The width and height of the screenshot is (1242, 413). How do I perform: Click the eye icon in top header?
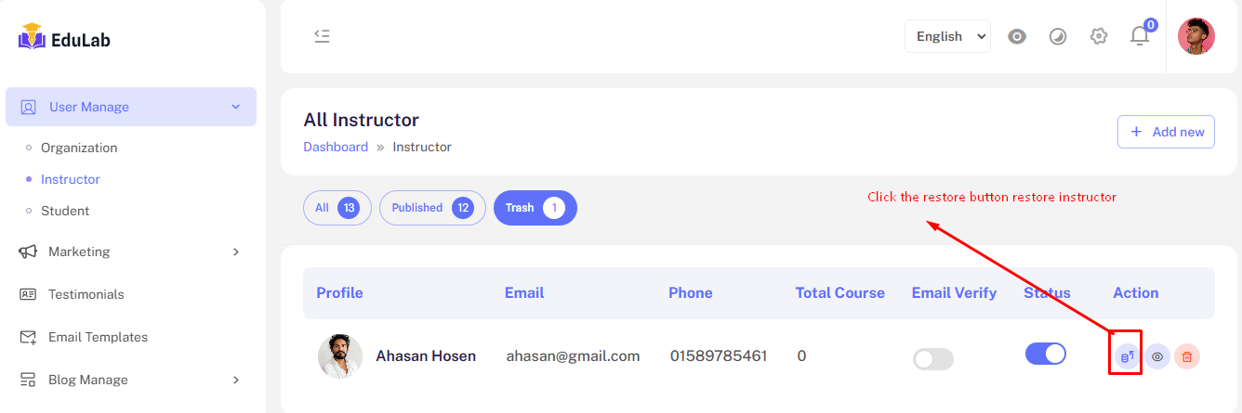1017,36
